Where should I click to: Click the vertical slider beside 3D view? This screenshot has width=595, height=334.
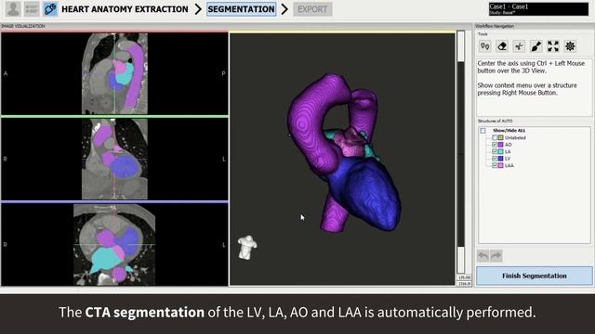point(461,151)
